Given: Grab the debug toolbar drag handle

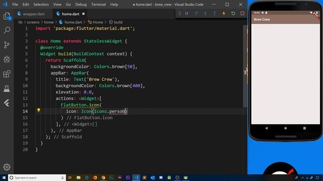Looking at the screenshot, I should [180, 14].
